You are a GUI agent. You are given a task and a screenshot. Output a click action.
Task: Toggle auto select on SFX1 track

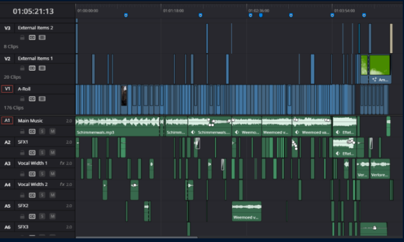click(32, 152)
